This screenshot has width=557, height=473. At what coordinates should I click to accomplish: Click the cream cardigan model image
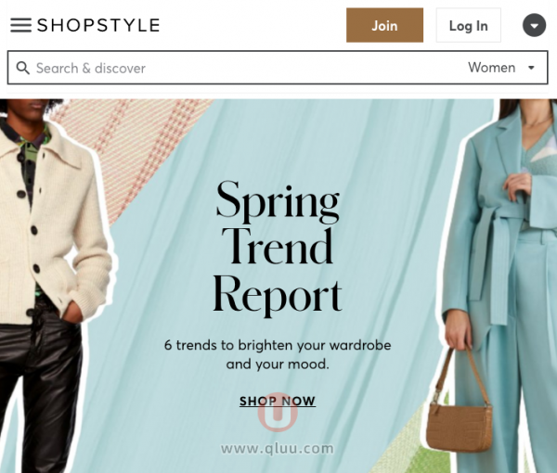(x=53, y=286)
